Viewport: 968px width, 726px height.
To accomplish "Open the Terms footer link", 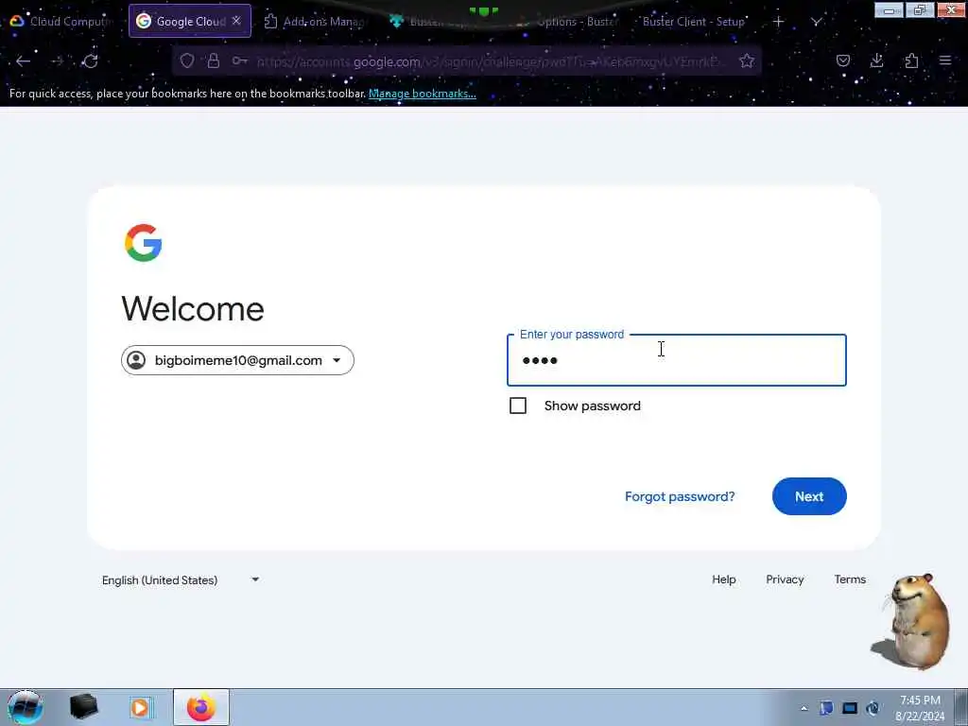I will pyautogui.click(x=850, y=579).
